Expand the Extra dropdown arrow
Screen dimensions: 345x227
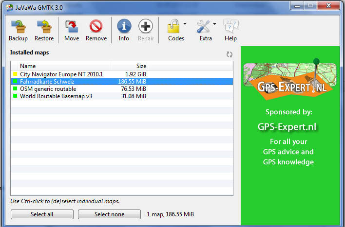[214, 23]
